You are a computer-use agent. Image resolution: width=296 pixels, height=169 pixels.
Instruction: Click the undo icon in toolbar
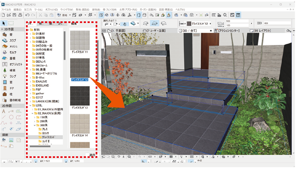27,15
